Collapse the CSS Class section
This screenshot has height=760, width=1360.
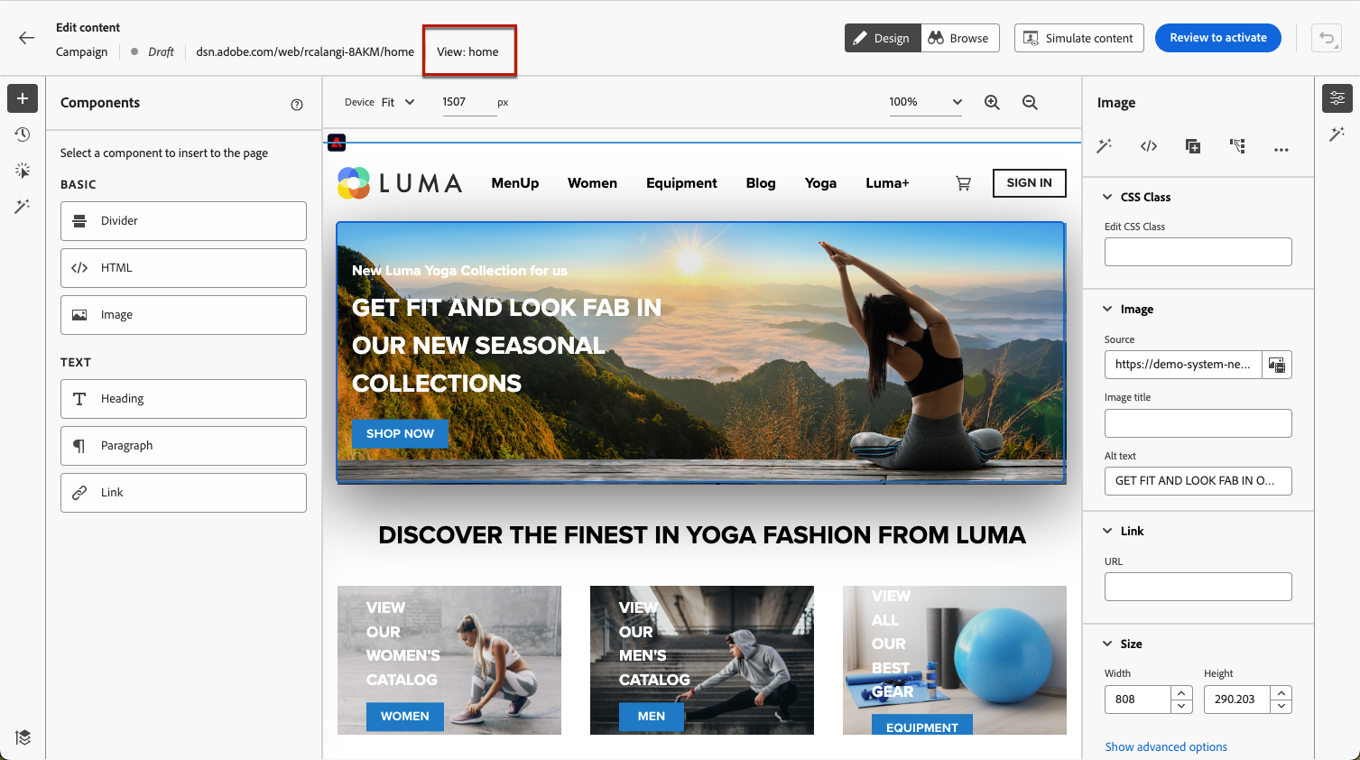(x=1107, y=197)
